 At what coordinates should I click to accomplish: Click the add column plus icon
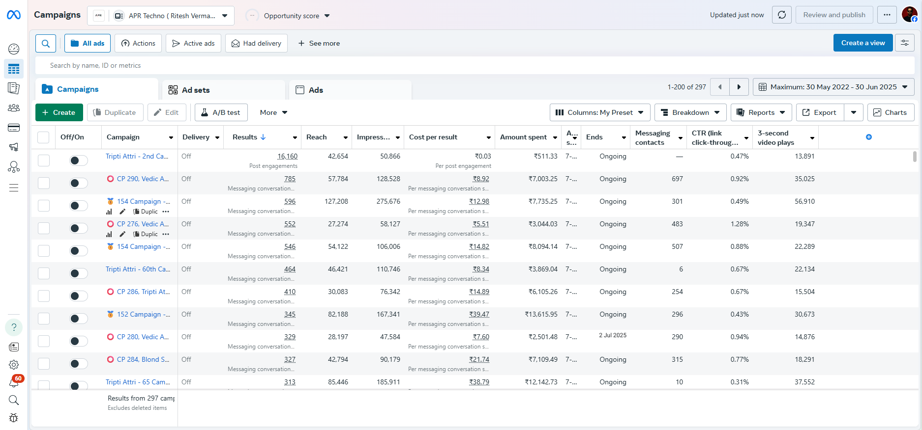pos(868,137)
